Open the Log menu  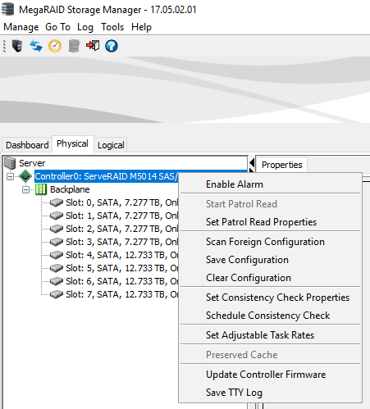pos(85,27)
